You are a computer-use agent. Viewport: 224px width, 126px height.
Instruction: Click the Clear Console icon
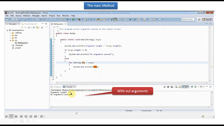coord(176,87)
